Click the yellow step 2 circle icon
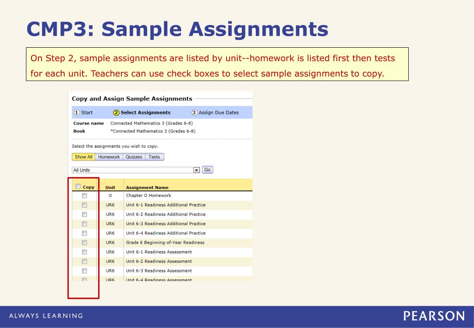This screenshot has width=474, height=328. tap(116, 113)
